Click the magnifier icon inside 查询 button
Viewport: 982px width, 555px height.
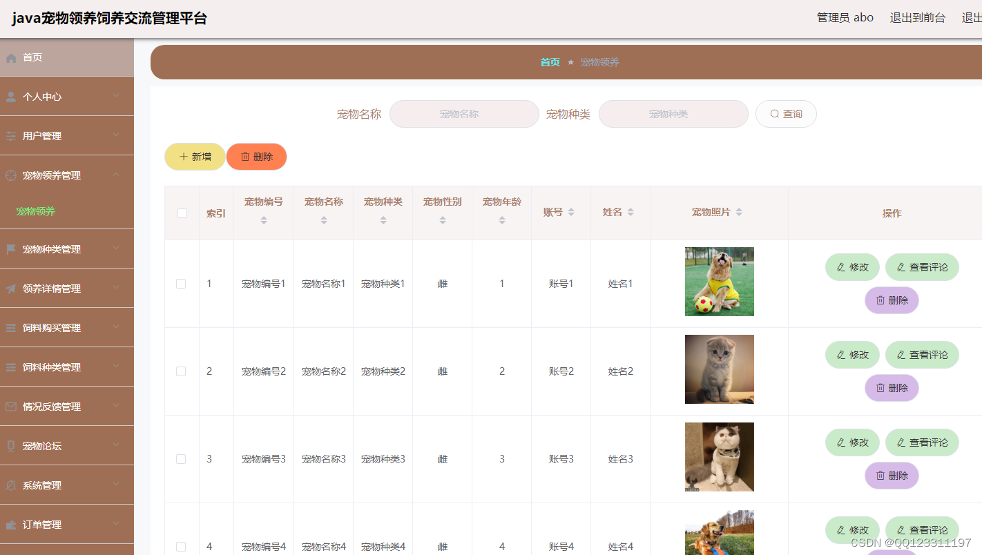pyautogui.click(x=774, y=113)
